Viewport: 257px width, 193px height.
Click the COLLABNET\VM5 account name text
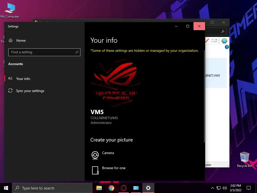pyautogui.click(x=104, y=118)
